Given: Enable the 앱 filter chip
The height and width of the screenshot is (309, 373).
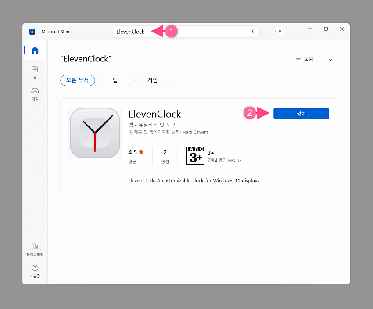Looking at the screenshot, I should [115, 80].
